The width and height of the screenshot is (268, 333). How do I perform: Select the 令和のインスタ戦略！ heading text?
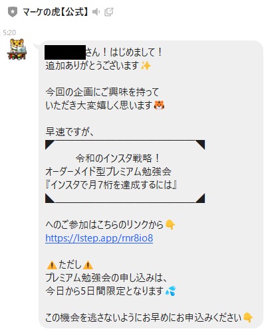click(x=118, y=159)
